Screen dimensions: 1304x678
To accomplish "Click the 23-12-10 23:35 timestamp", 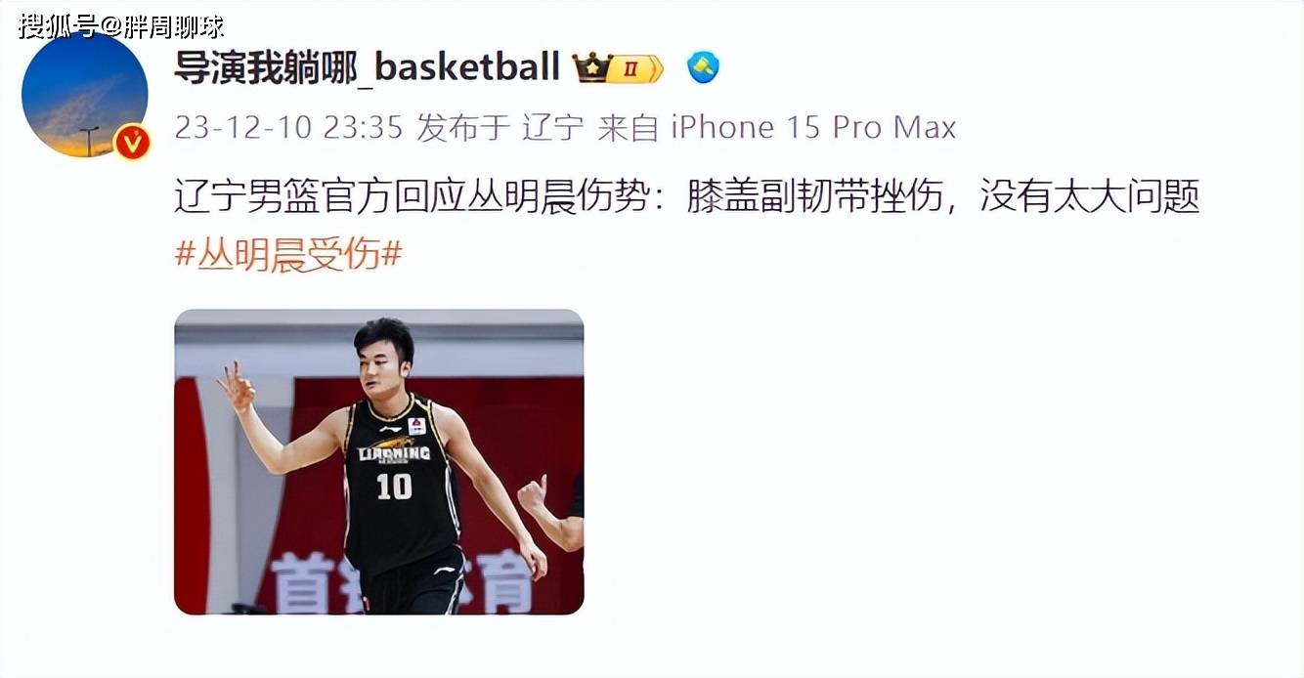I will point(288,127).
